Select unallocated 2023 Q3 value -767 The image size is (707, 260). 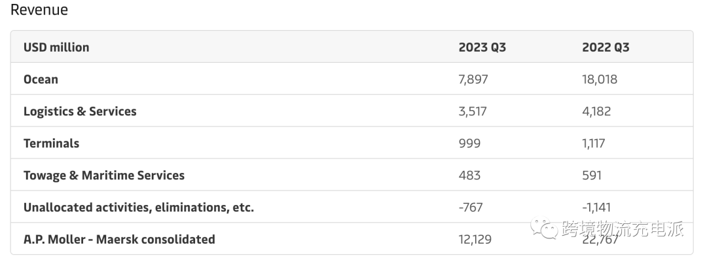(471, 208)
